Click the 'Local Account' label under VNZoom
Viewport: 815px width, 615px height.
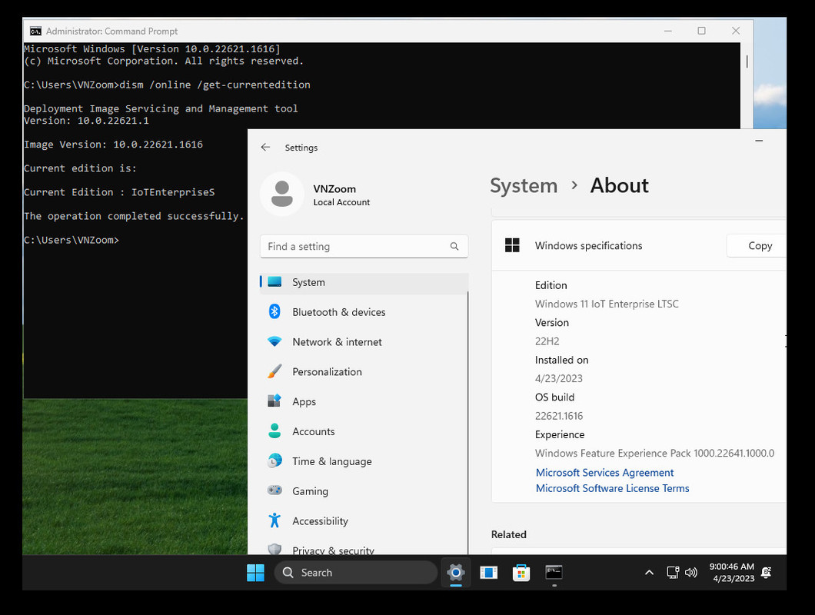tap(341, 202)
